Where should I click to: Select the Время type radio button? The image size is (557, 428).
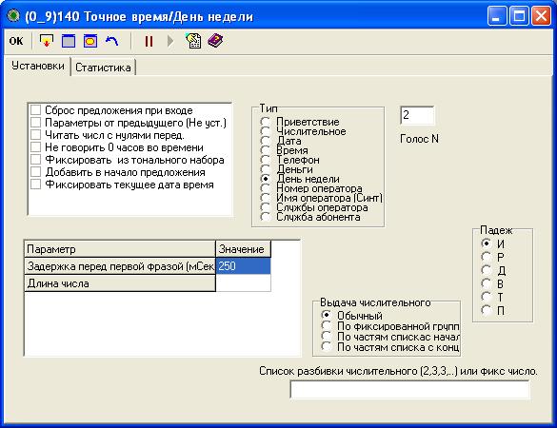click(265, 150)
